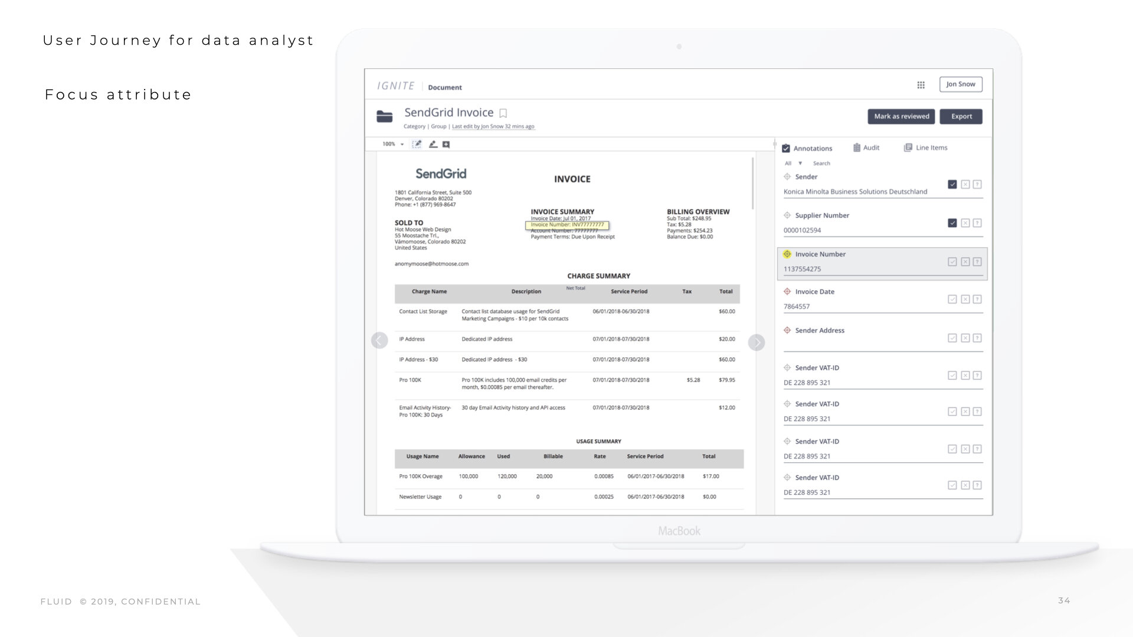Flag Invoice Date with question mark
1133x637 pixels.
point(977,300)
